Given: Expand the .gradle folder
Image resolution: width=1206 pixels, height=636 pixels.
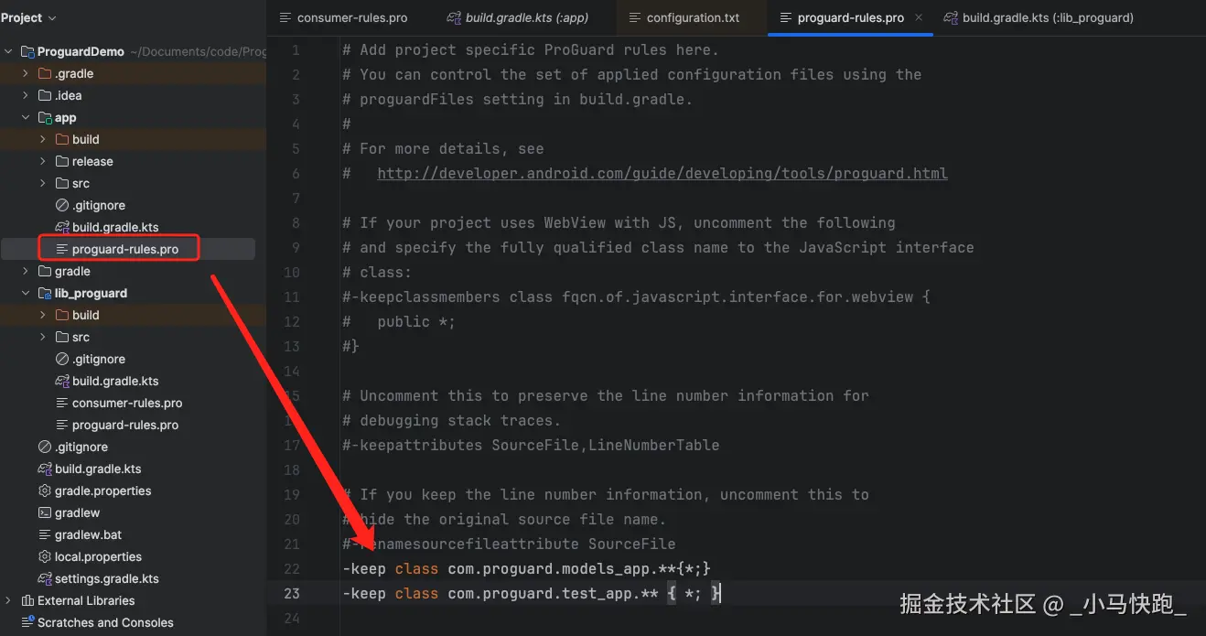Looking at the screenshot, I should point(26,74).
